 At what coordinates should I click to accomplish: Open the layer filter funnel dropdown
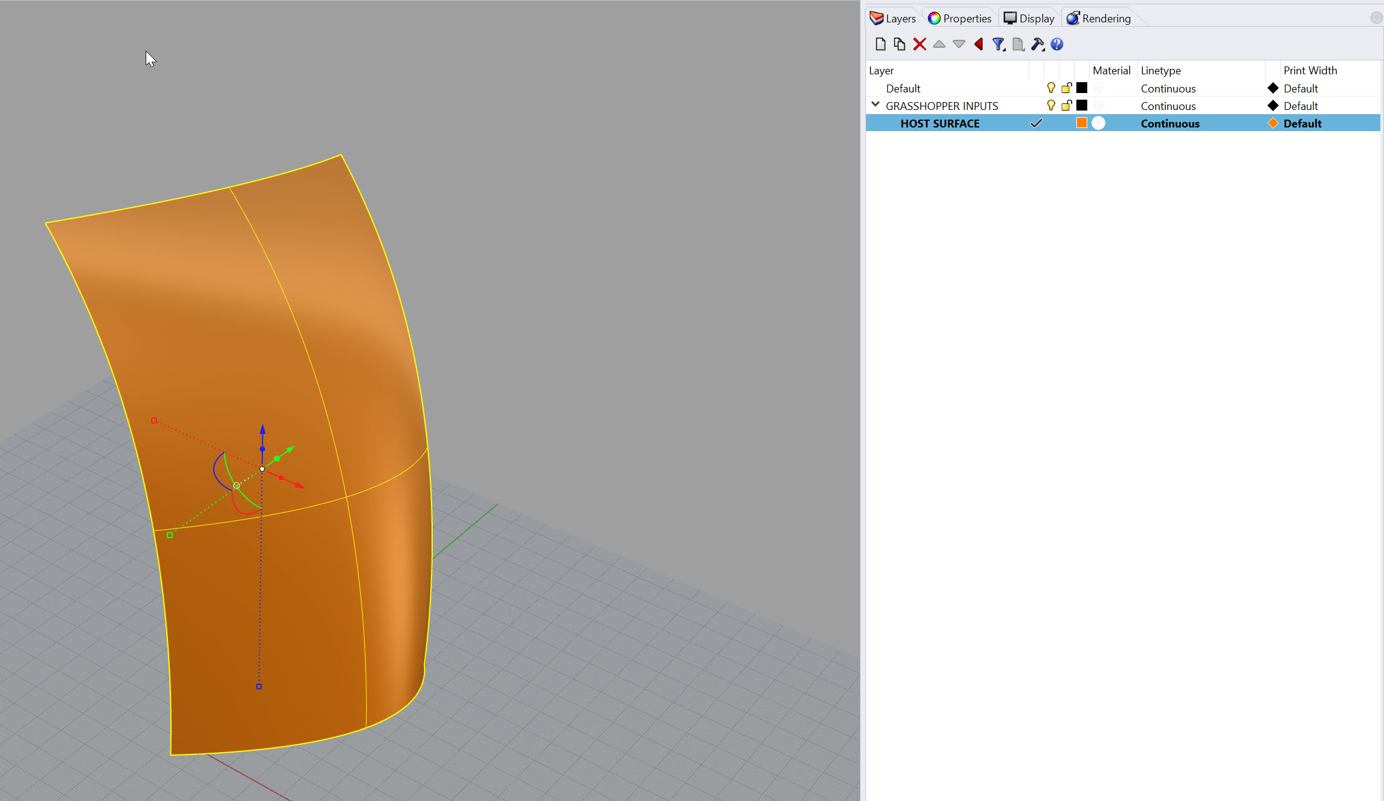point(998,44)
